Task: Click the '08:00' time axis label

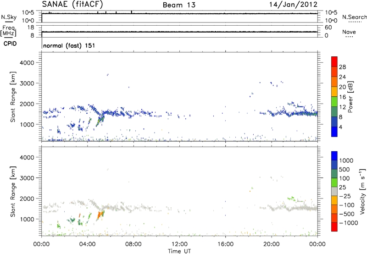Action: point(133,244)
